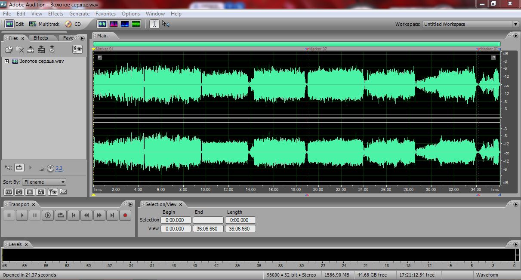Click Play in the Transport panel
The height and width of the screenshot is (280, 521).
tap(22, 215)
